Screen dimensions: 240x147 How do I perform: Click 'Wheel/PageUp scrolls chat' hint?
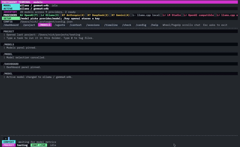[181, 25]
